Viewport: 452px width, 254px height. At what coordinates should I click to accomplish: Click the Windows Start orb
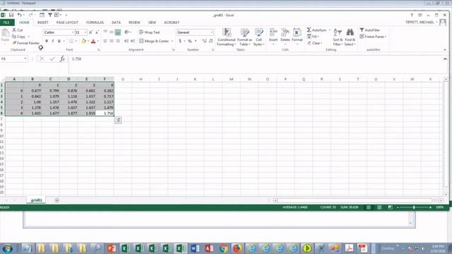[7, 248]
